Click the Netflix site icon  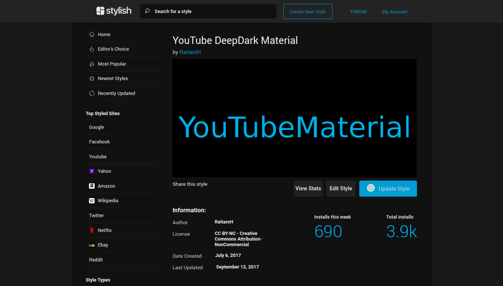pyautogui.click(x=92, y=231)
